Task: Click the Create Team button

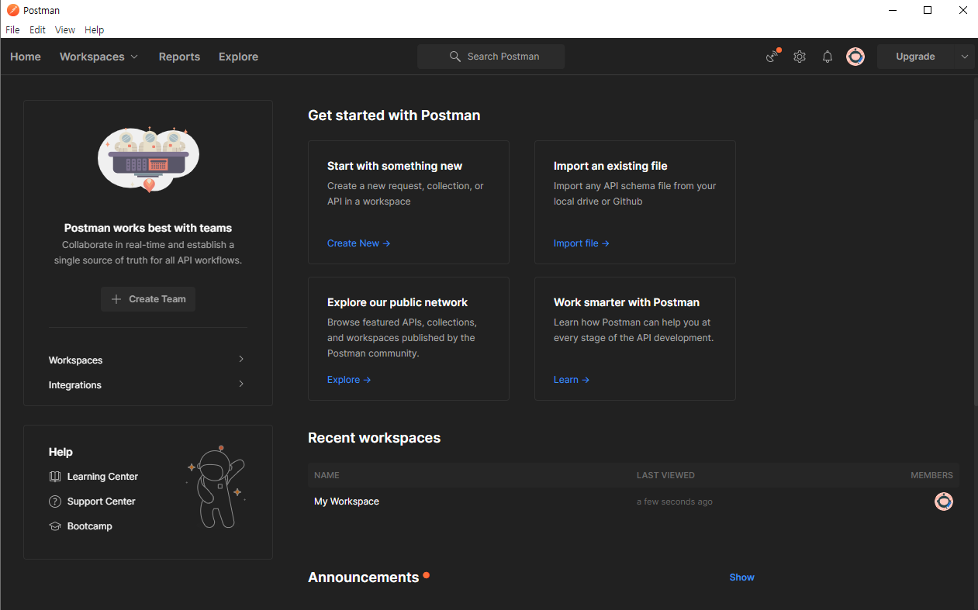Action: [148, 299]
